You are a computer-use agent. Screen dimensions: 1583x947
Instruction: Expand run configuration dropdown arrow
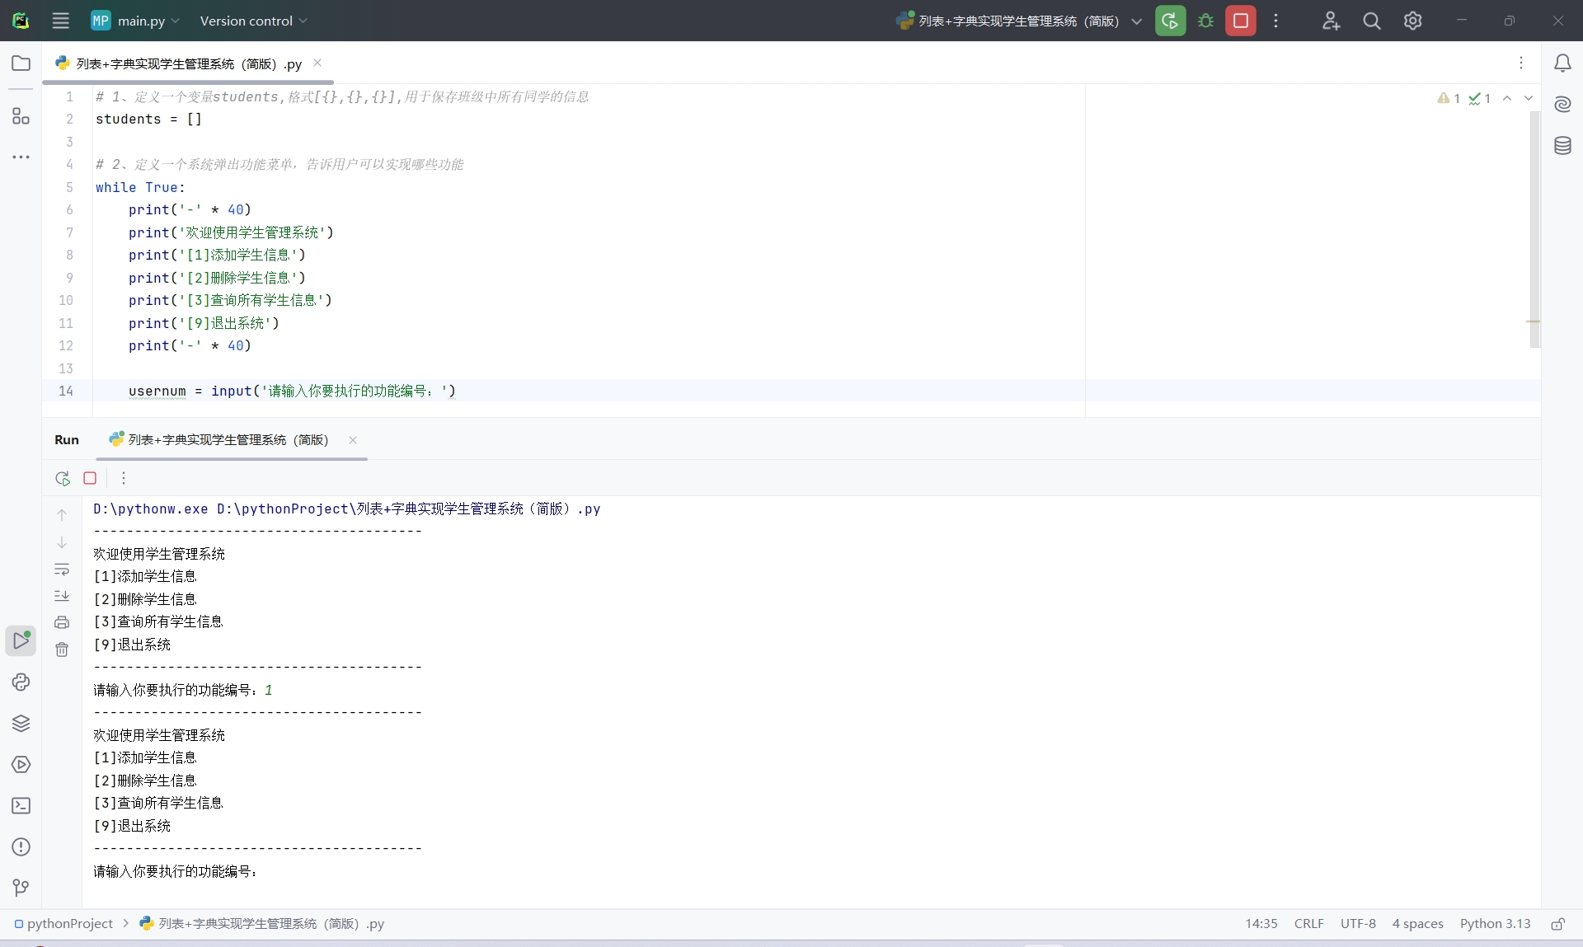click(x=1137, y=21)
